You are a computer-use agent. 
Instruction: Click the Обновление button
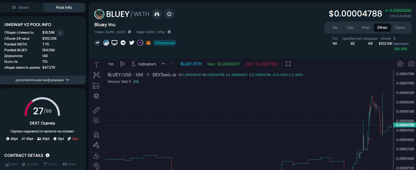click(x=165, y=43)
